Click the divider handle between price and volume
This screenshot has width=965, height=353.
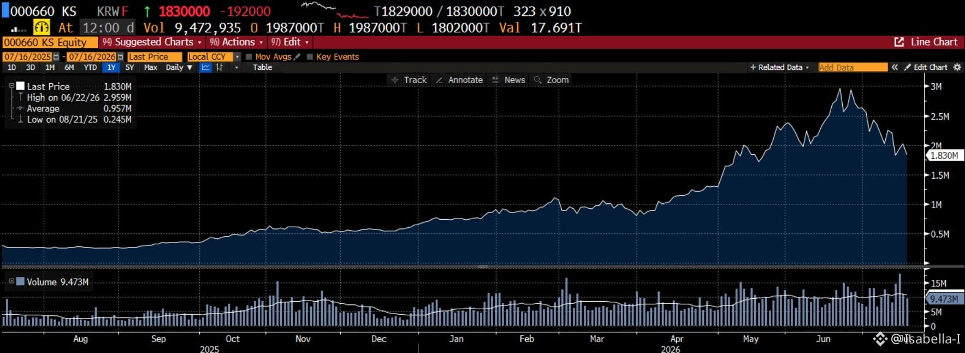483,267
